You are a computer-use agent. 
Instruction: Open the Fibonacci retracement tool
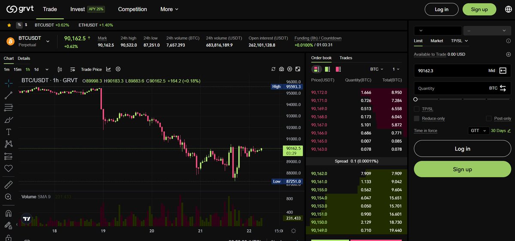coord(9,107)
